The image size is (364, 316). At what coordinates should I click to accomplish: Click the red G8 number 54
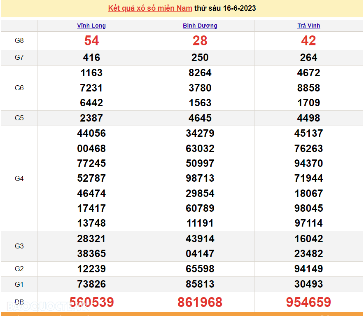[91, 41]
